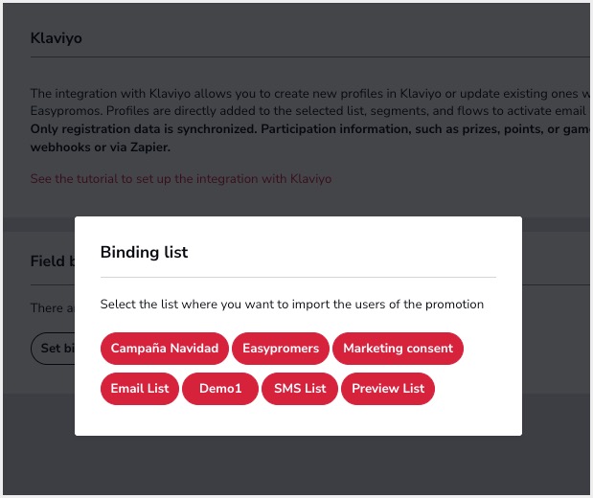Click the partially hidden Set binding button
593x498 pixels.
pos(53,349)
